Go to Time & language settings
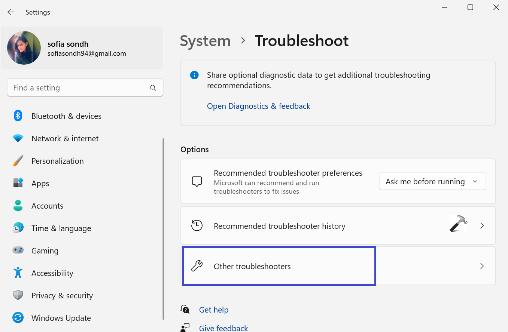This screenshot has width=508, height=332. [x=61, y=228]
